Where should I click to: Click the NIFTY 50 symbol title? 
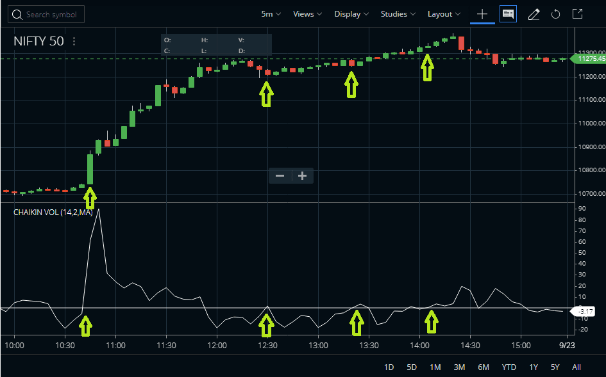point(38,42)
